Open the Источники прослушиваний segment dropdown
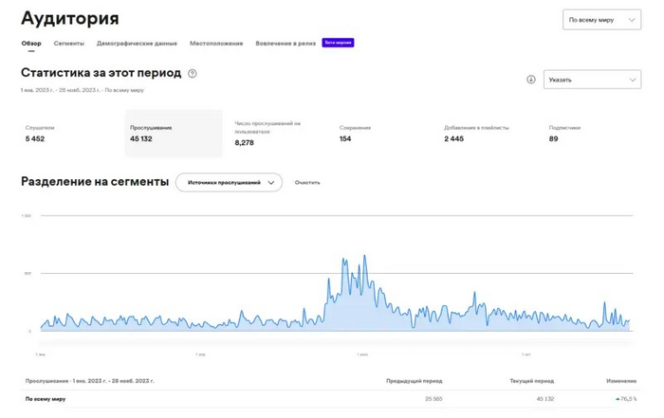This screenshot has width=664, height=418. pos(230,182)
